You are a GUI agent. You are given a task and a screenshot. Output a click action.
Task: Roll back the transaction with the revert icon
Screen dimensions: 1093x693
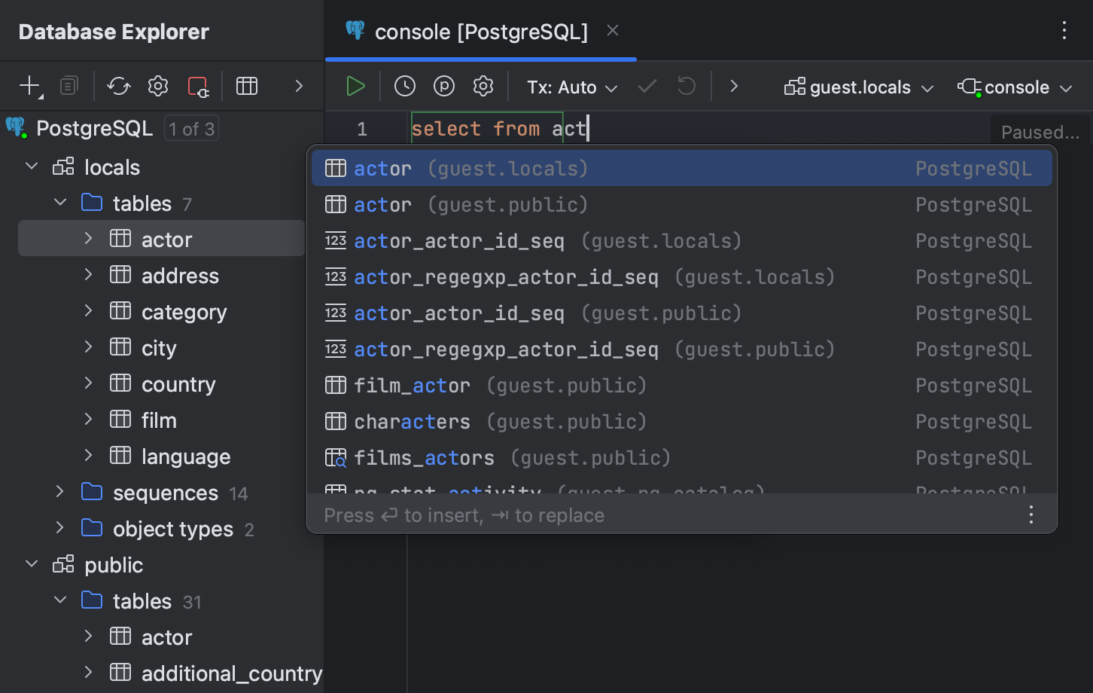coord(686,86)
